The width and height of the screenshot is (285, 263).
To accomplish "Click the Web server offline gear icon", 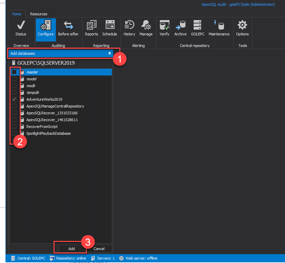I will tap(121, 258).
